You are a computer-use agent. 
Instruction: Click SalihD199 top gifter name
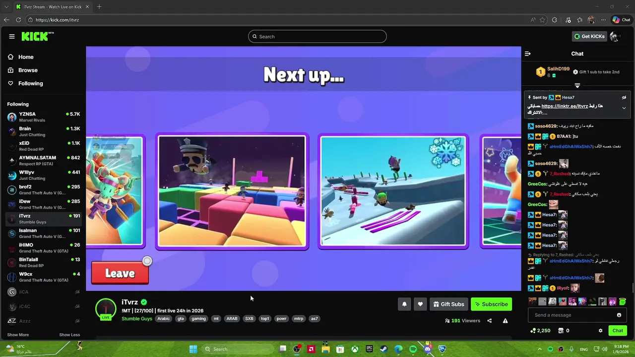pos(558,69)
